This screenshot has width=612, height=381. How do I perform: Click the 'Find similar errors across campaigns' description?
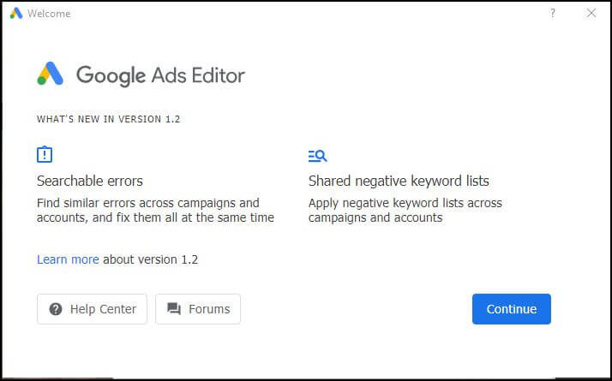[155, 211]
